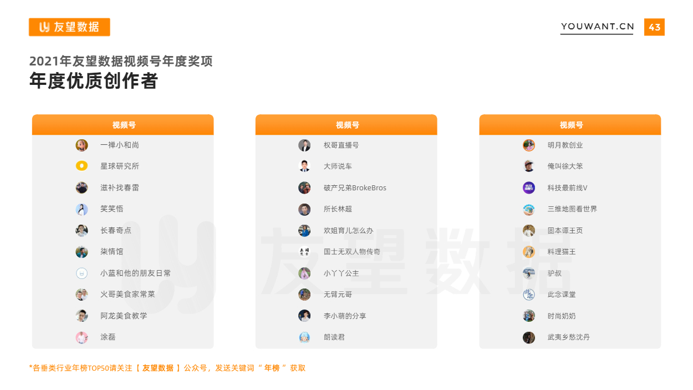Click the name 长春奇点

pyautogui.click(x=116, y=231)
